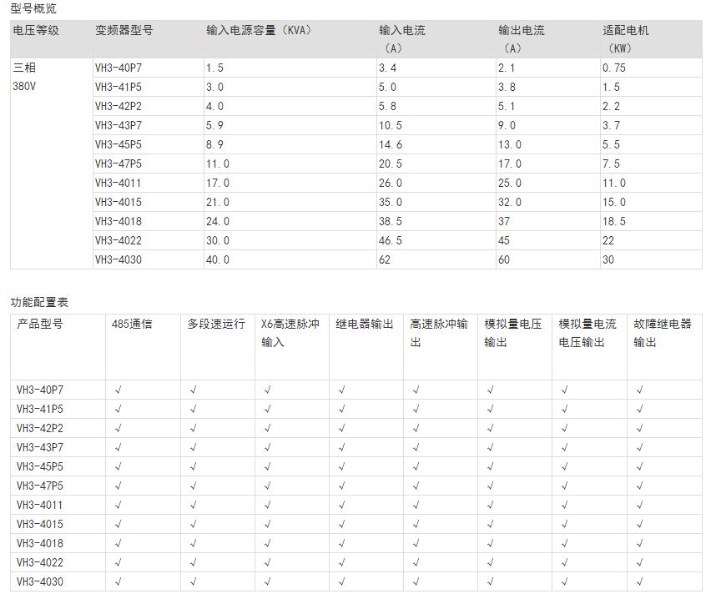This screenshot has height=599, width=711.
Task: Click the 62 input current value for VH3-4030
Action: (x=386, y=259)
